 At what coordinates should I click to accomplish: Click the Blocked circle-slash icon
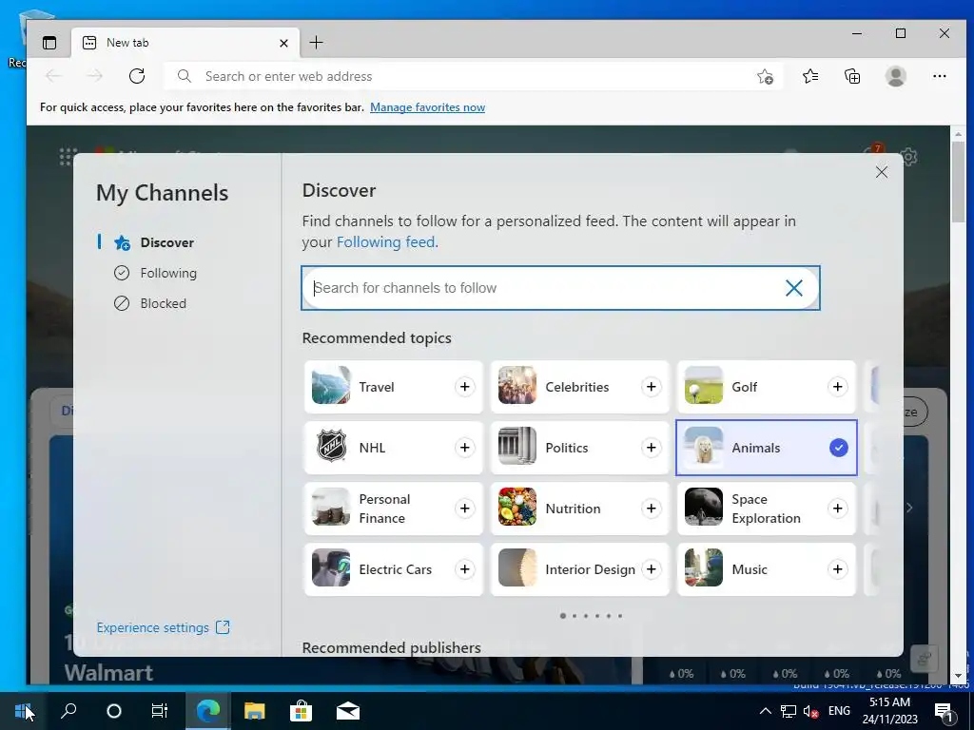pyautogui.click(x=122, y=303)
